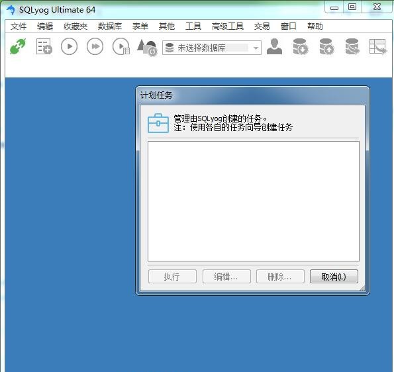The width and height of the screenshot is (394, 372).
Task: Click the 删除... button
Action: (280, 277)
